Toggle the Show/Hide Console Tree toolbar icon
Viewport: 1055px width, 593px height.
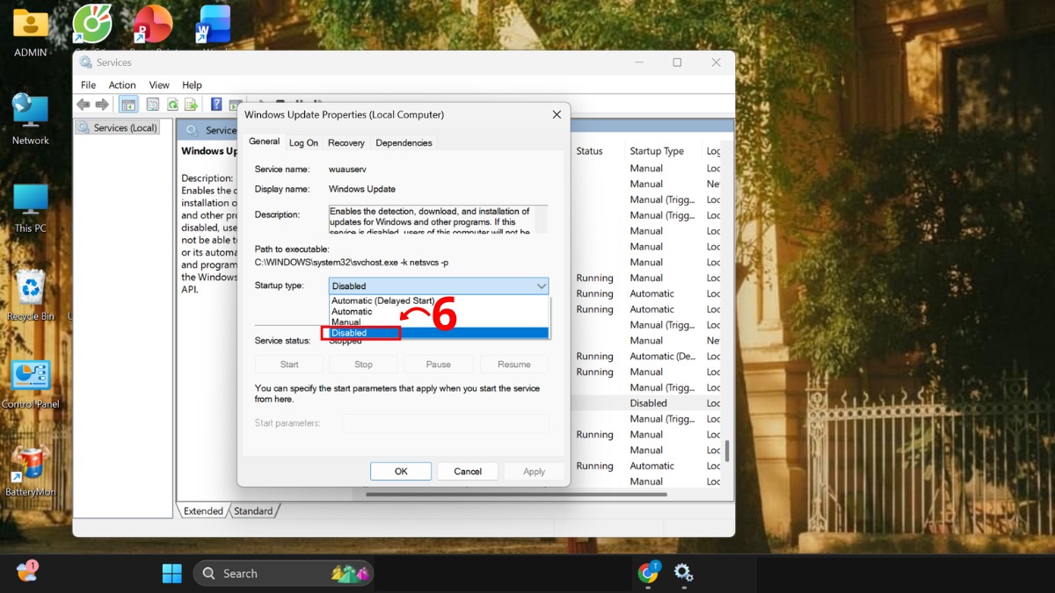(127, 104)
